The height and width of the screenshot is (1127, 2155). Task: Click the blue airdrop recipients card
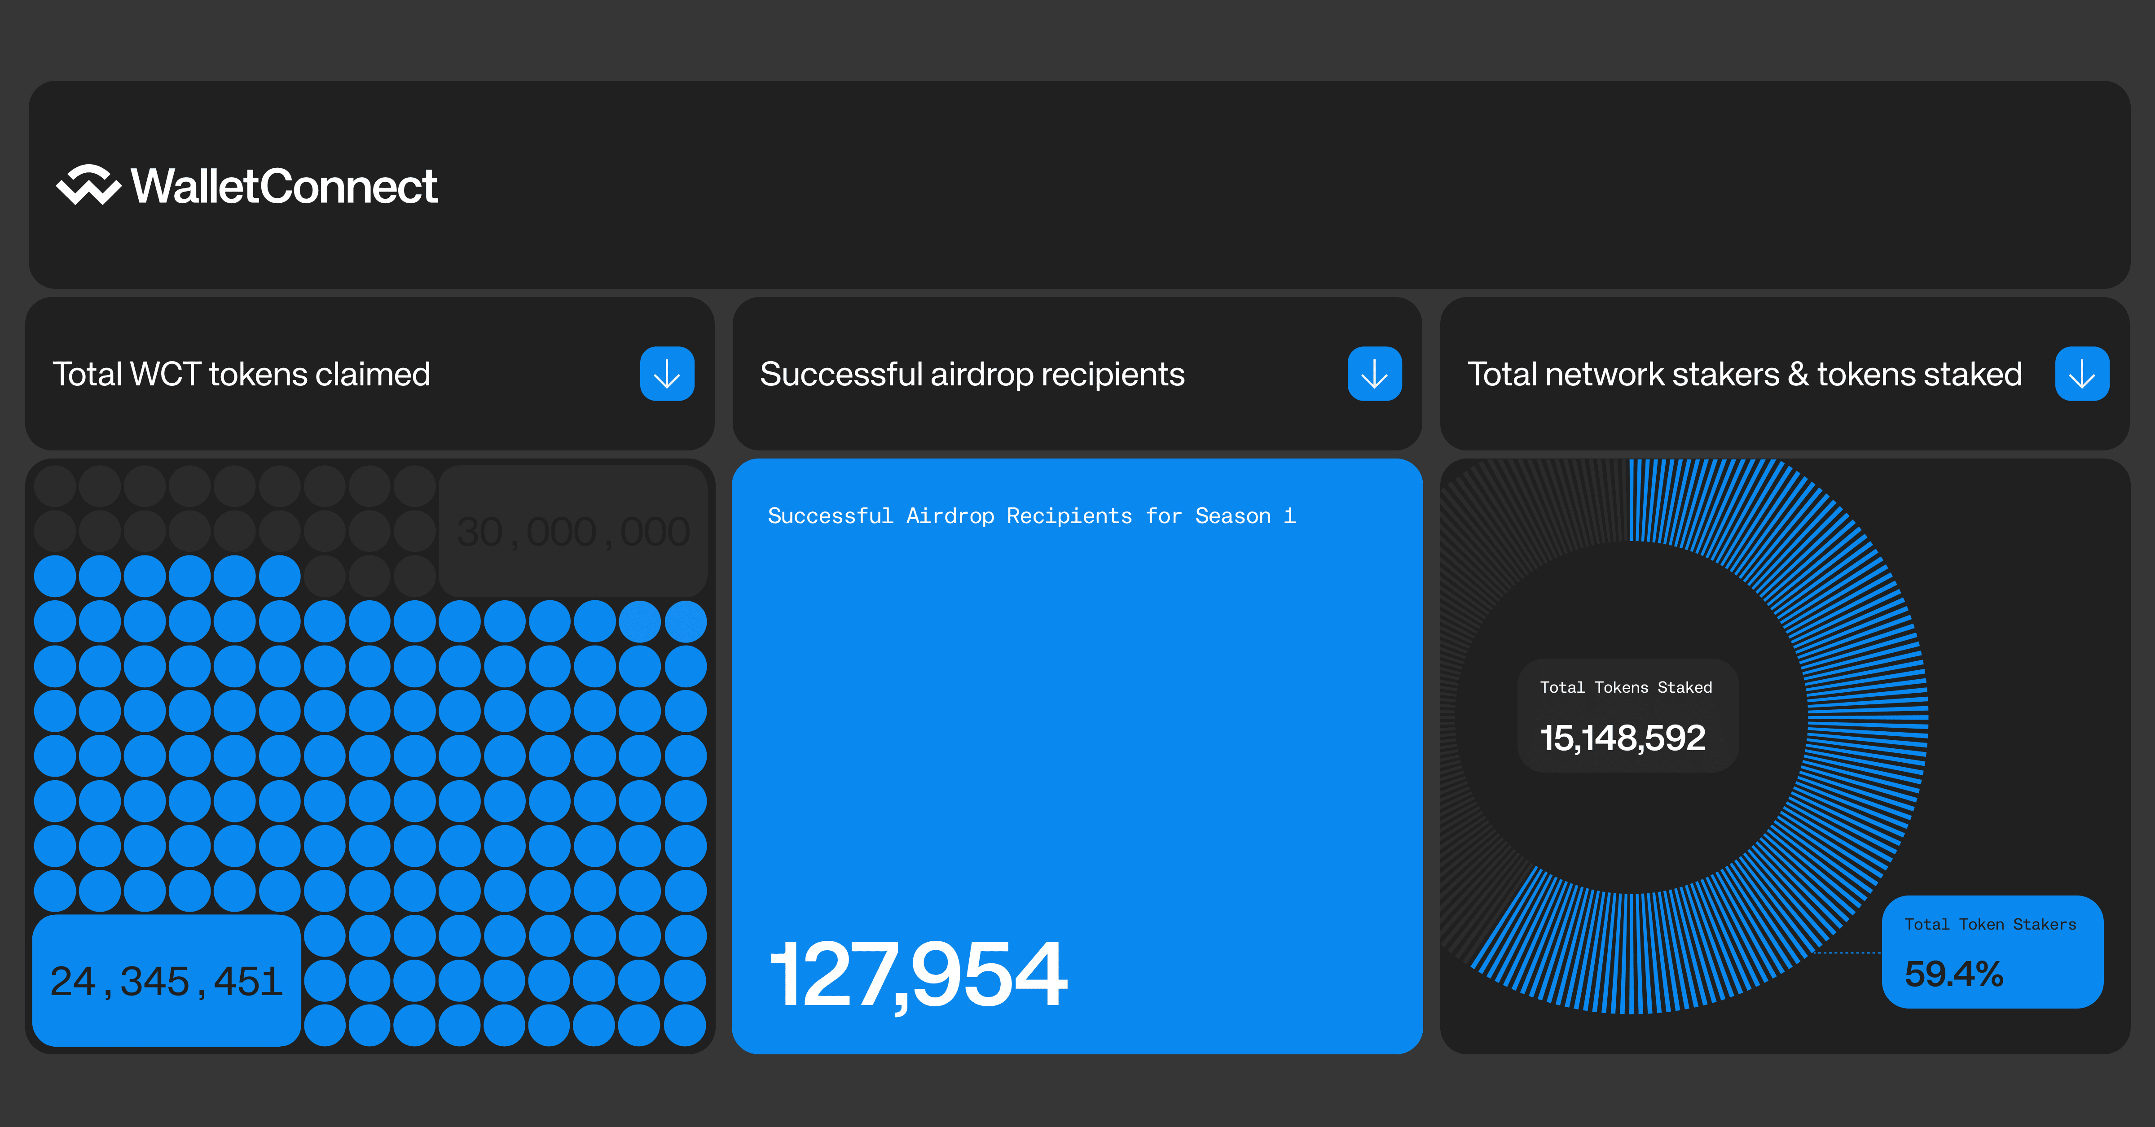click(1077, 736)
